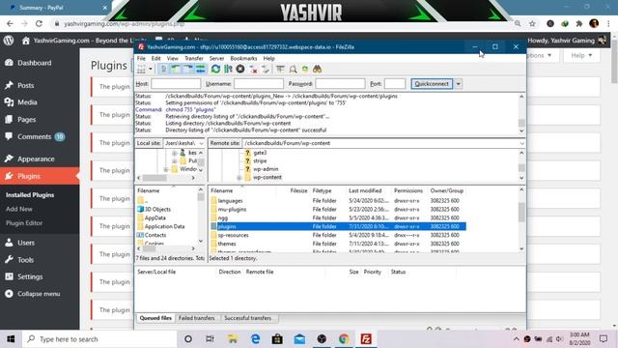The image size is (618, 348).
Task: Search for files with the binoculars icon
Action: tap(318, 69)
